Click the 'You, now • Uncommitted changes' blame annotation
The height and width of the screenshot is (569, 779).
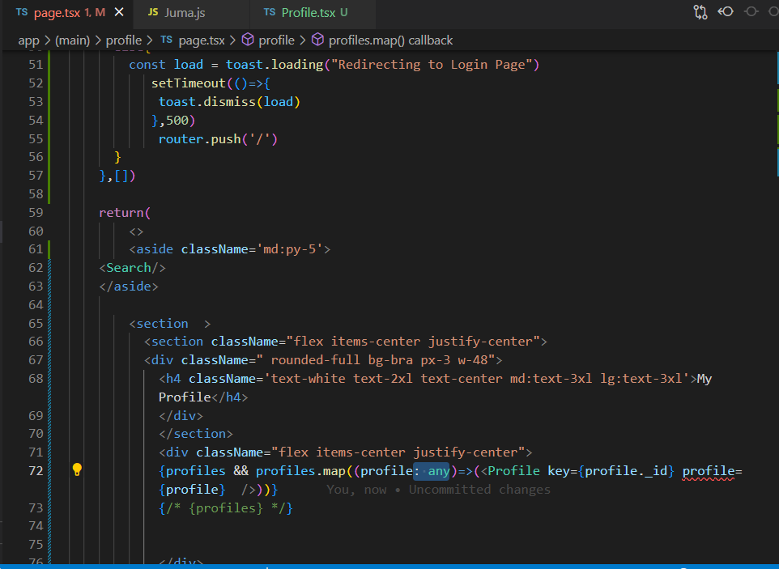click(438, 490)
